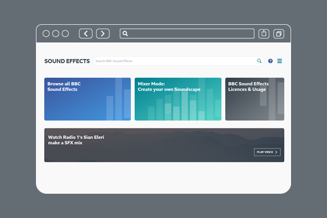Click the chevron arrow beside Play Video
The height and width of the screenshot is (218, 327).
click(x=277, y=152)
